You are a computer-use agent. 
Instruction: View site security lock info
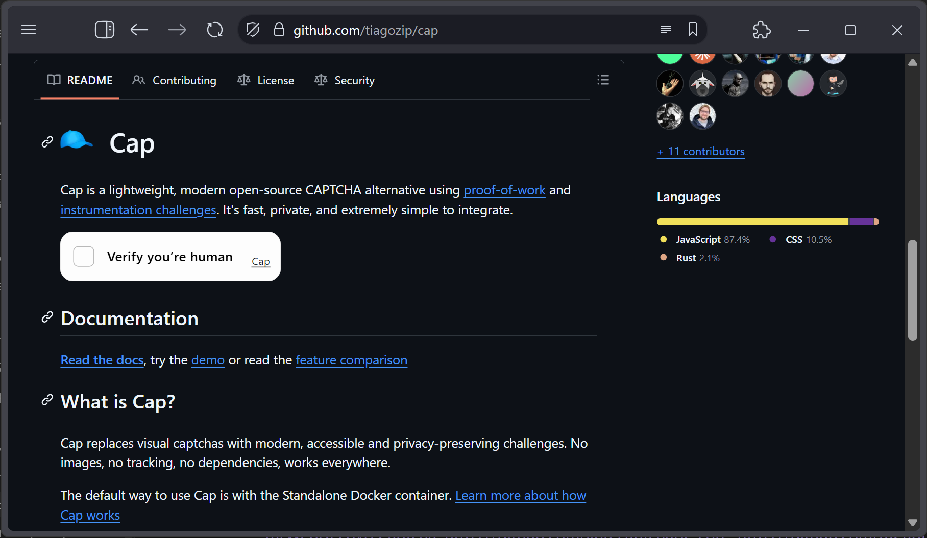coord(279,30)
